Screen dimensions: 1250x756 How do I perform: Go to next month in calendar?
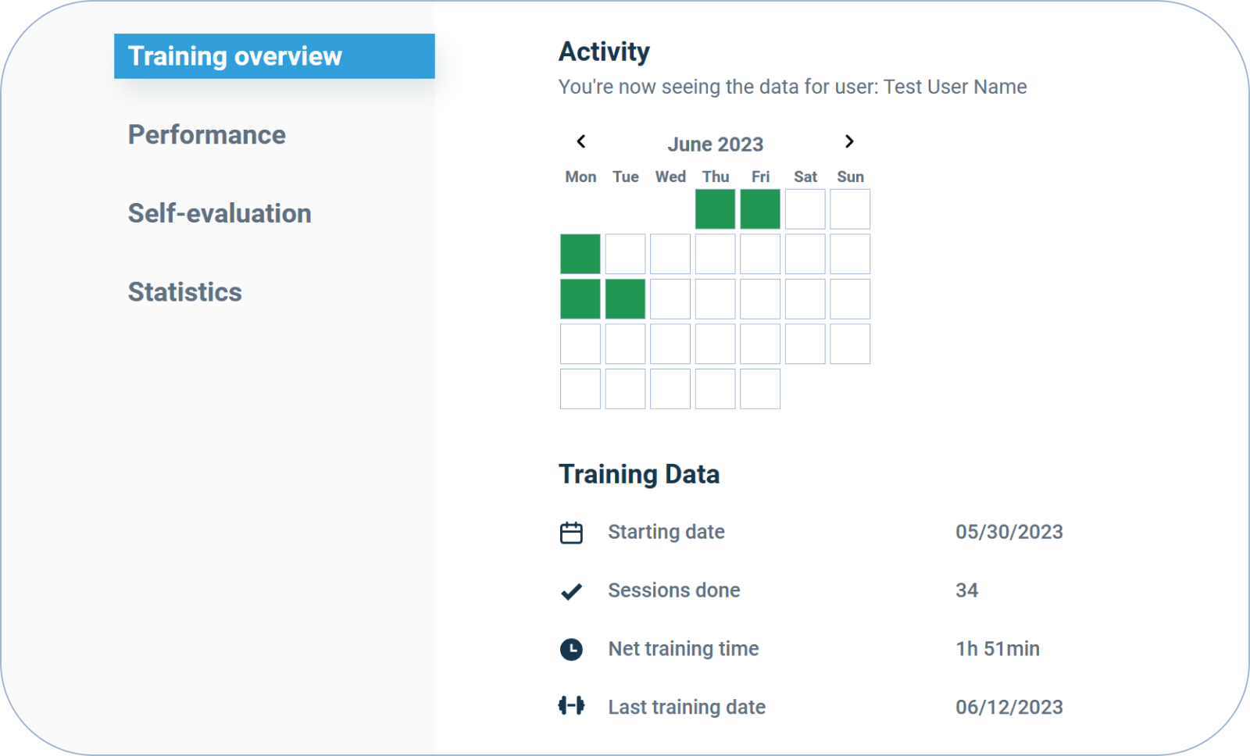coord(849,141)
